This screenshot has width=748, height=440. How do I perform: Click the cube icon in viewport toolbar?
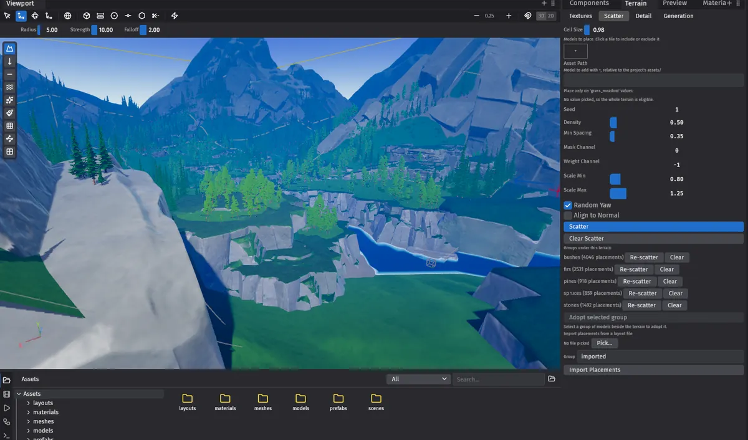[x=87, y=16]
